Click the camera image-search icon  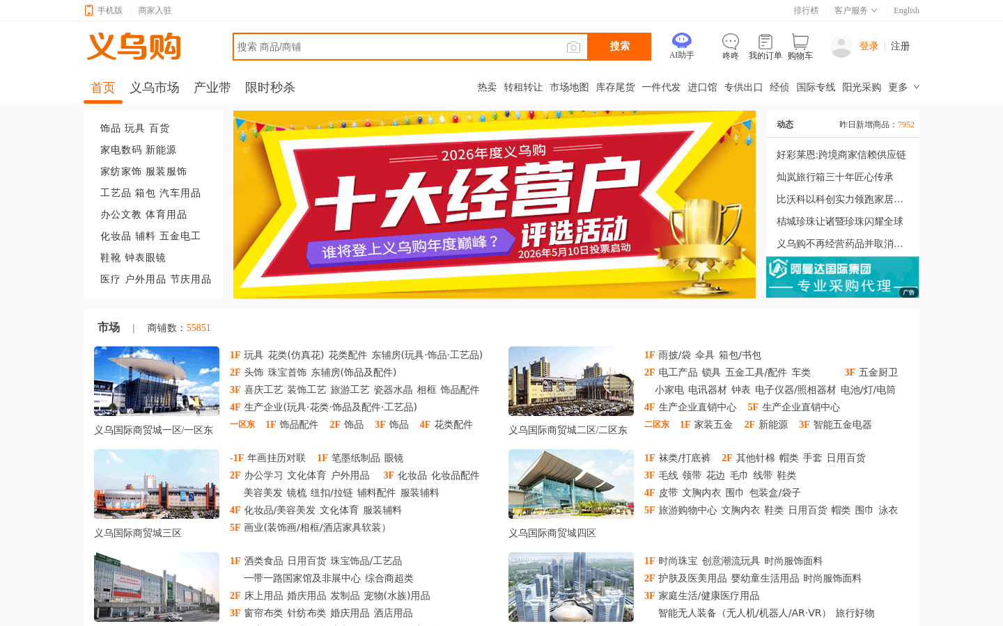573,47
